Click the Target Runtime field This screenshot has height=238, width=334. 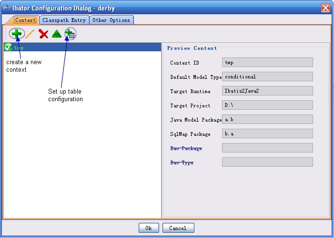[267, 91]
